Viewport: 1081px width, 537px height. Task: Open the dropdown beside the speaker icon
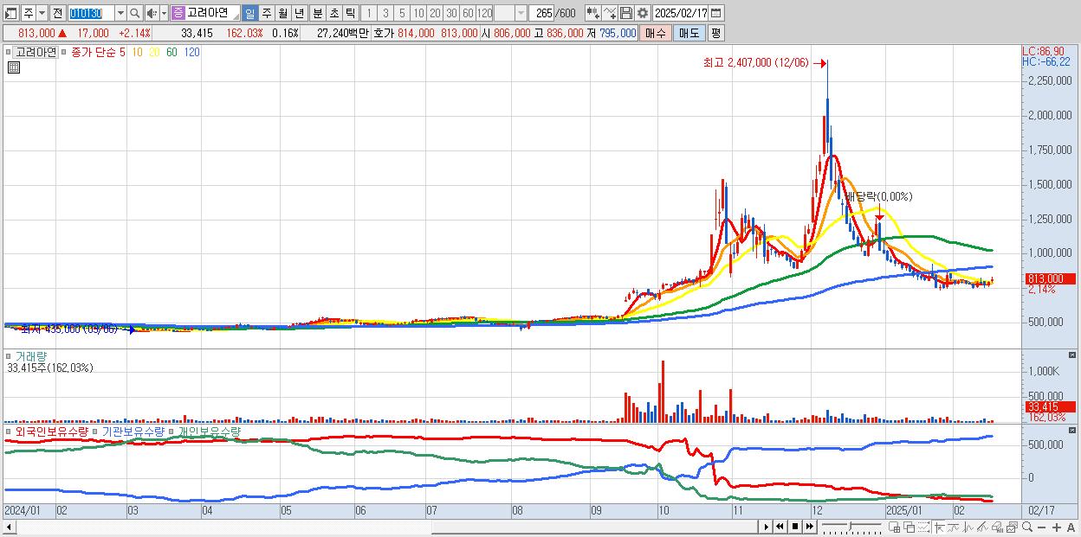[x=164, y=13]
